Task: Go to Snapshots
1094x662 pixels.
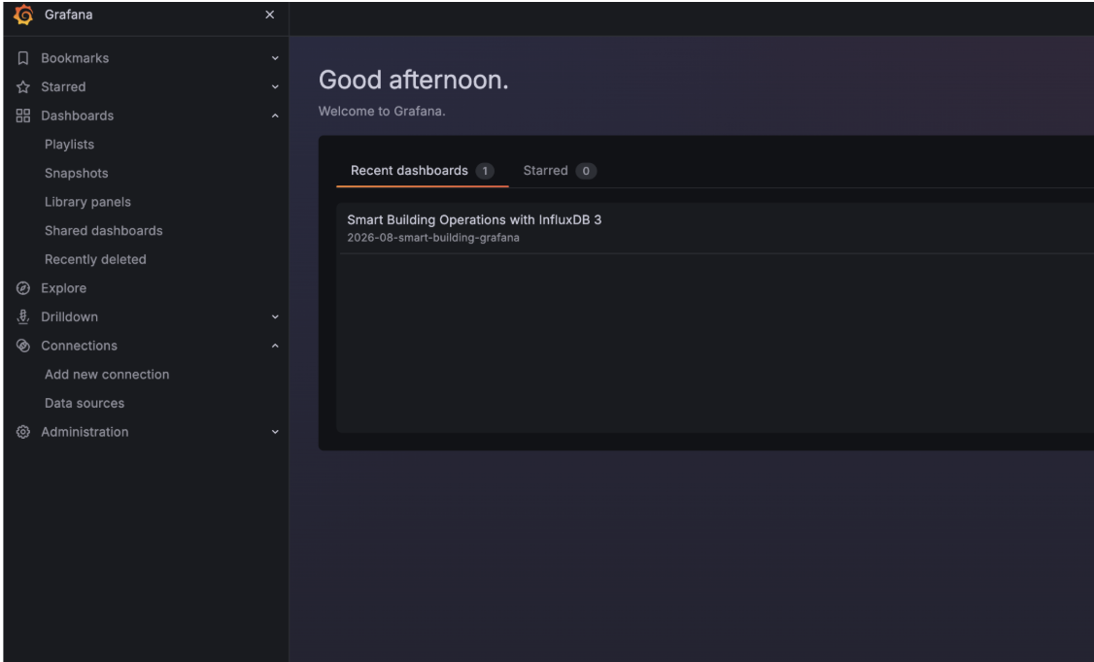Action: point(76,173)
